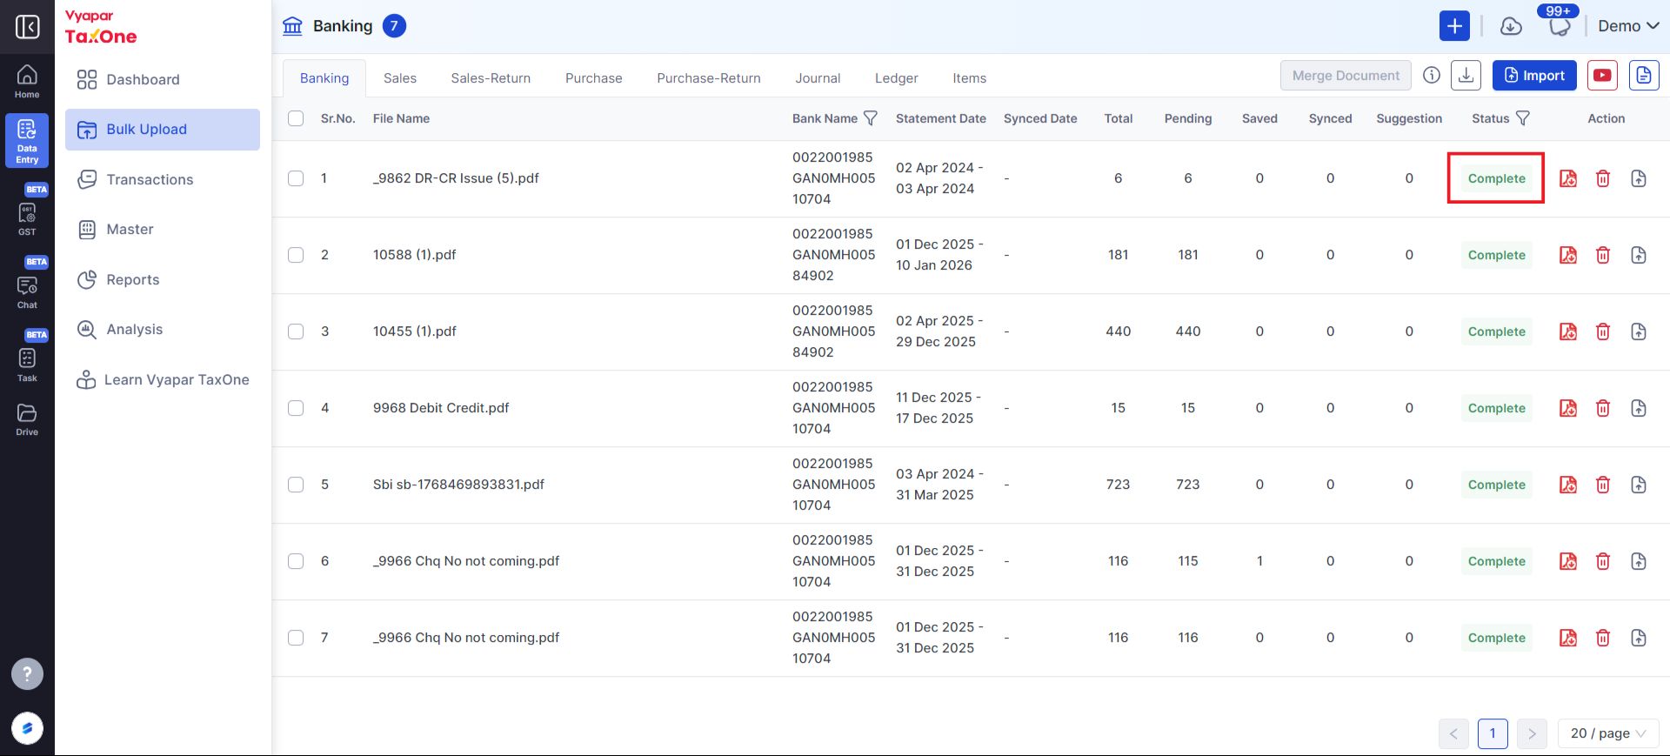This screenshot has width=1670, height=756.
Task: Open the Journal tab
Action: tap(818, 78)
